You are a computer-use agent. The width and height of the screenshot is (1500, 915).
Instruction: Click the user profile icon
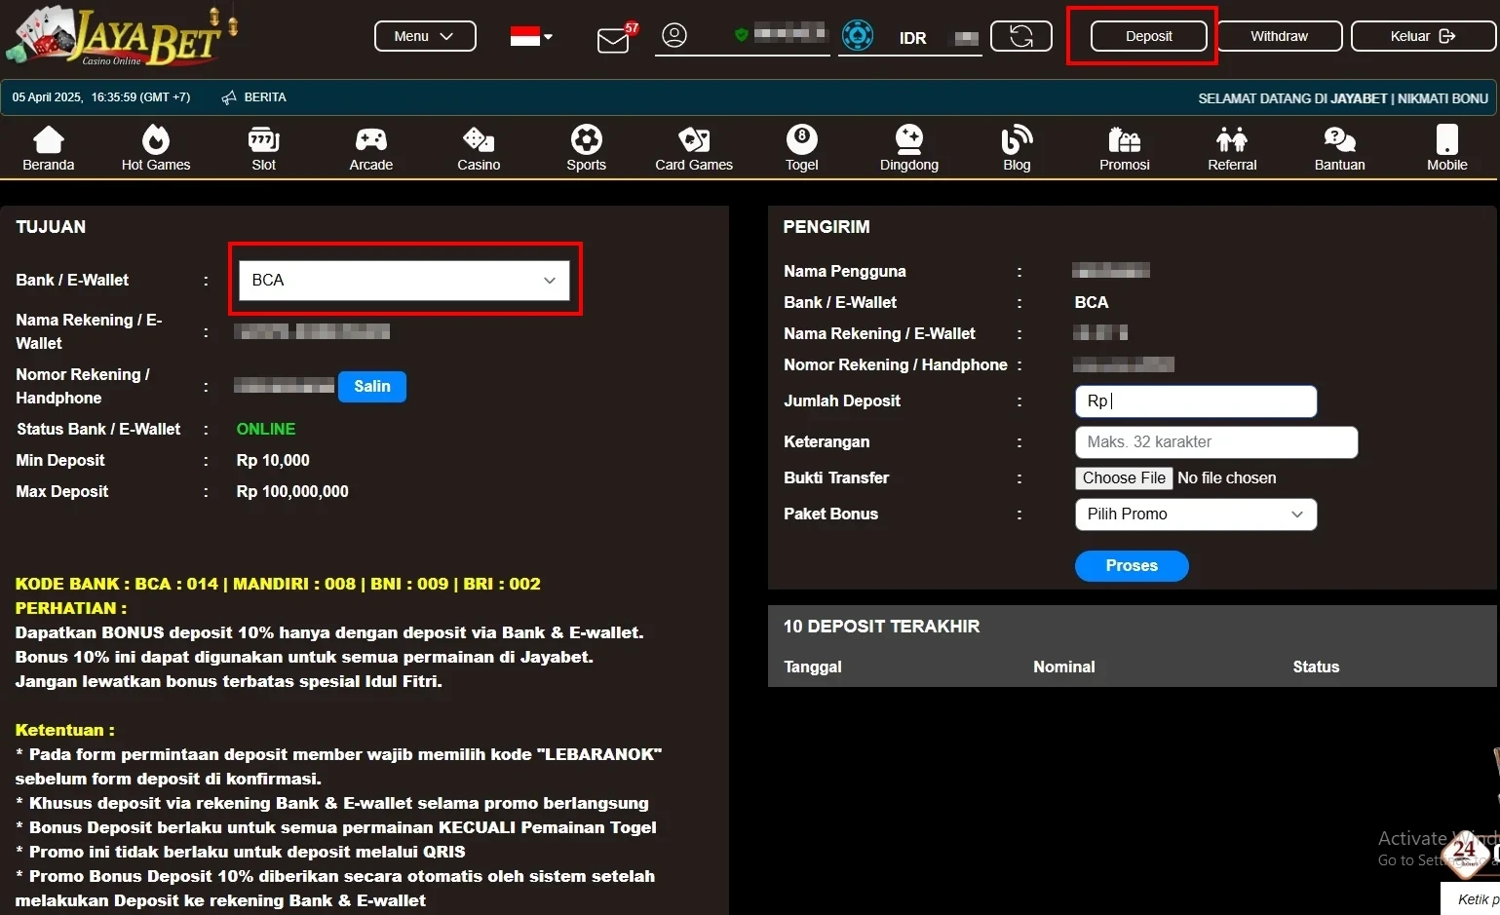point(674,36)
